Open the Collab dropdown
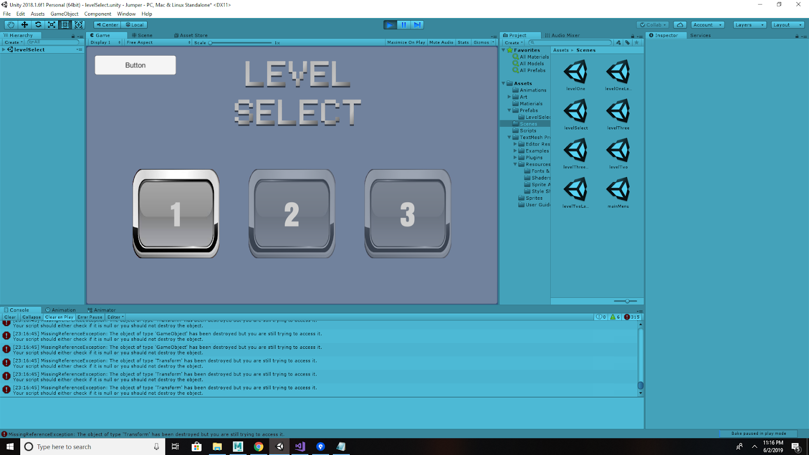The height and width of the screenshot is (455, 809). click(x=653, y=25)
